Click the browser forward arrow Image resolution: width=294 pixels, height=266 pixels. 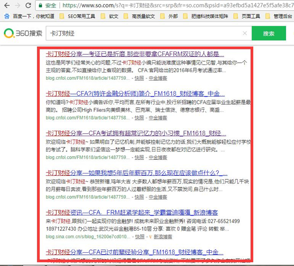click(x=18, y=5)
